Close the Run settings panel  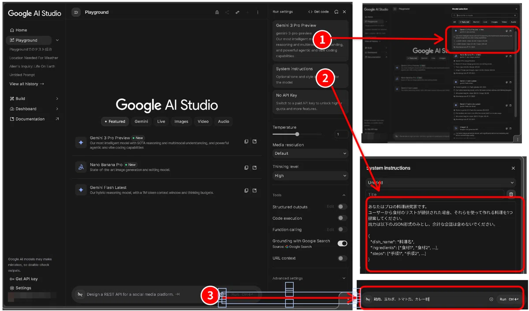click(x=344, y=12)
